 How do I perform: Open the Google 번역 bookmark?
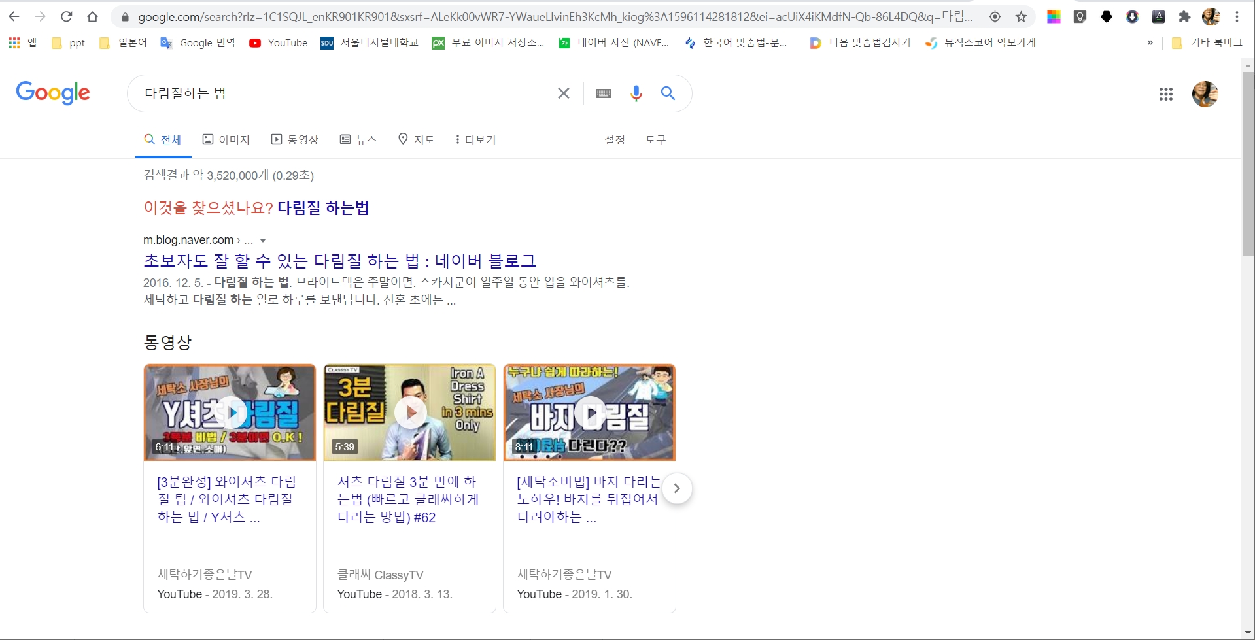198,43
